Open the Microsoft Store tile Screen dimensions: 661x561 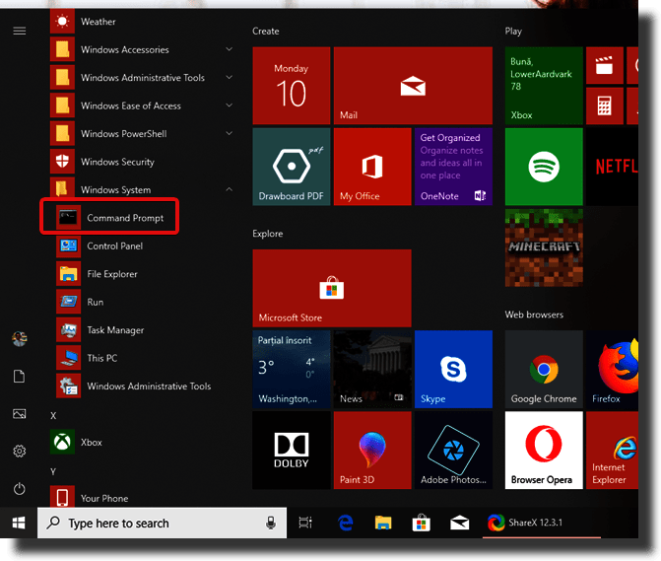coord(332,288)
